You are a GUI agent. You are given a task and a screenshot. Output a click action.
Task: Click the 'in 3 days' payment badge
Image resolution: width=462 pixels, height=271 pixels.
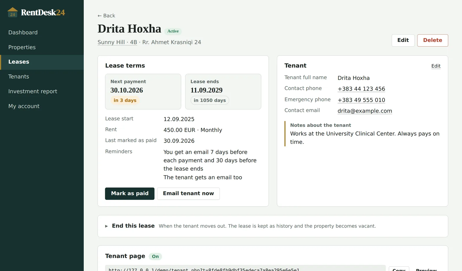tap(125, 100)
